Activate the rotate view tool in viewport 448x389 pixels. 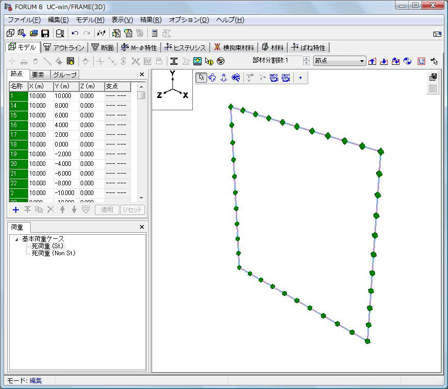212,78
